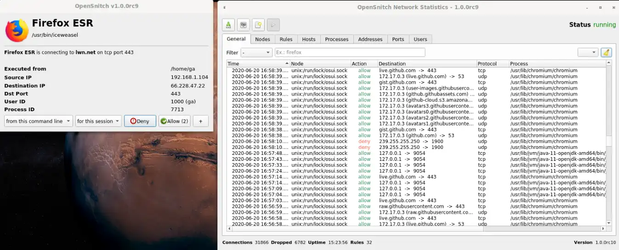Image resolution: width=619 pixels, height=250 pixels.
Task: Go to the Processes tab
Action: pos(337,39)
